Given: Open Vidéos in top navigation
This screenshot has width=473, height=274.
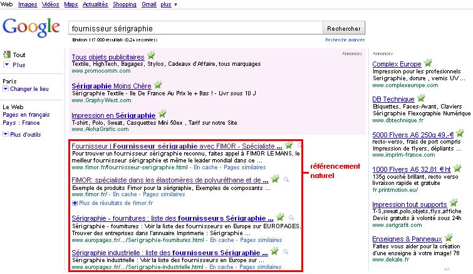Looking at the screenshot, I should point(50,4).
